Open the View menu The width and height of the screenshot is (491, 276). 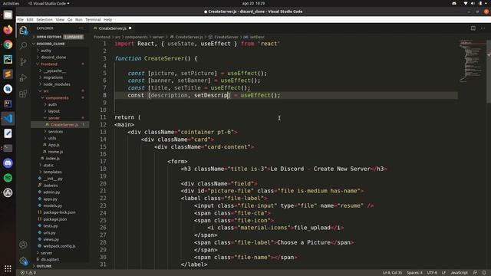point(60,19)
